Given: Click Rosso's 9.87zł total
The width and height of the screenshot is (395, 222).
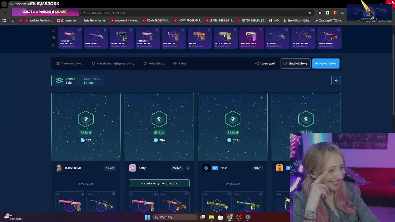Looking at the screenshot, I should pyautogui.click(x=258, y=168).
